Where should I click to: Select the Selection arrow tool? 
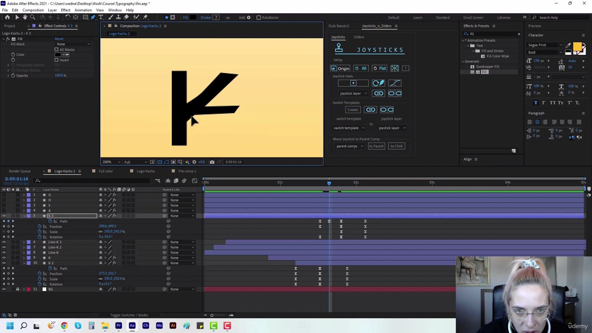click(17, 18)
